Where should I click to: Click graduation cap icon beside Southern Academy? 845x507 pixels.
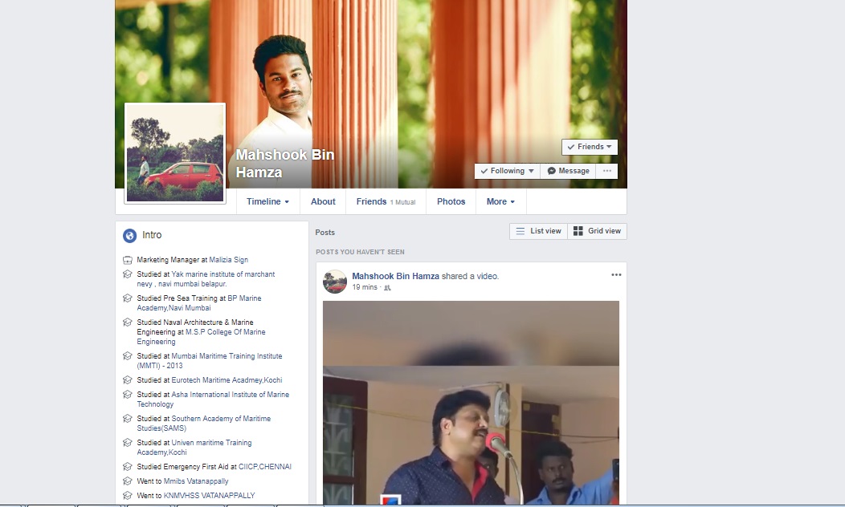tap(128, 419)
